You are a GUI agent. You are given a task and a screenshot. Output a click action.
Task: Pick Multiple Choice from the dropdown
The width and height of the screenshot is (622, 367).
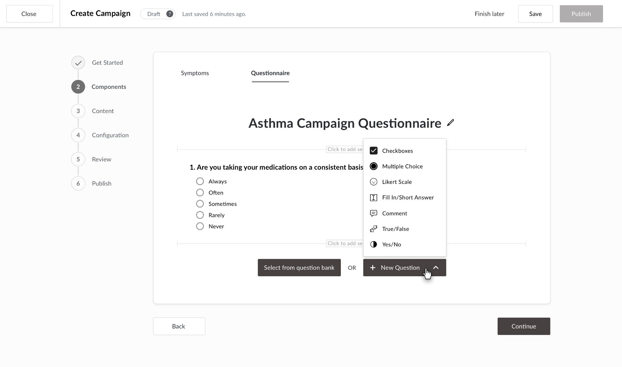pos(402,166)
